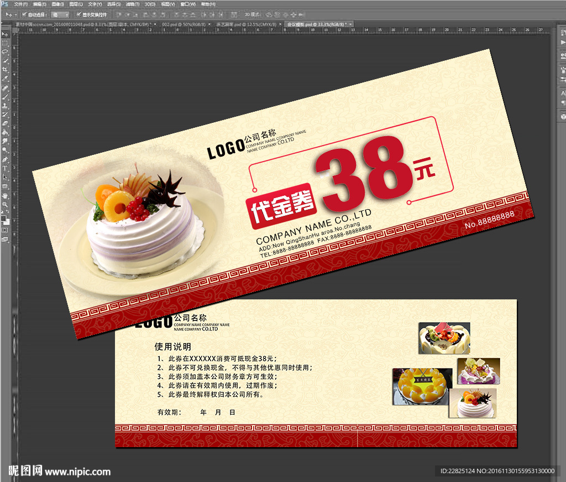The image size is (566, 482).
Task: Select the Dodge tool
Action: tap(5, 149)
